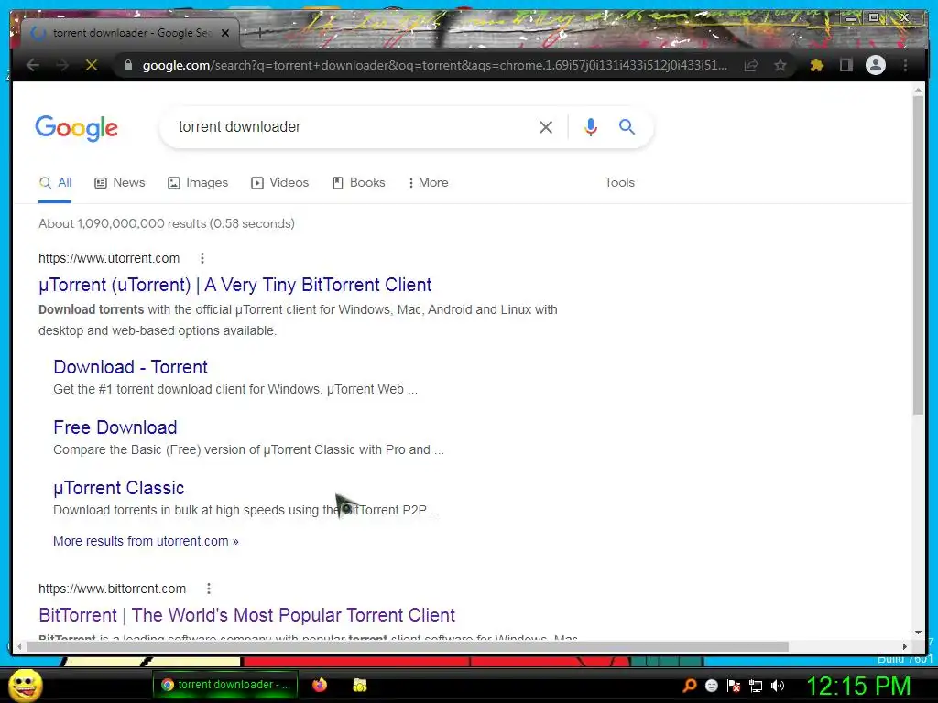
Task: Open search Tools options
Action: (x=619, y=183)
